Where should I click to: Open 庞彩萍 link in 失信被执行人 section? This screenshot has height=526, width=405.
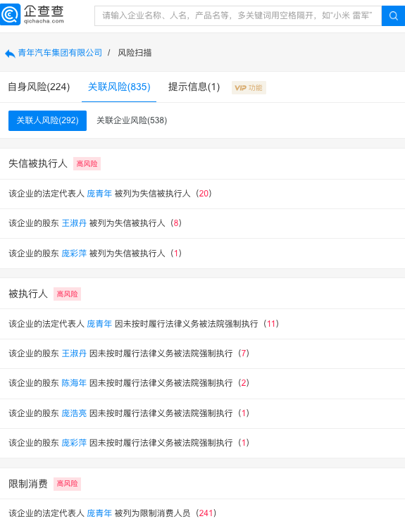(x=74, y=253)
